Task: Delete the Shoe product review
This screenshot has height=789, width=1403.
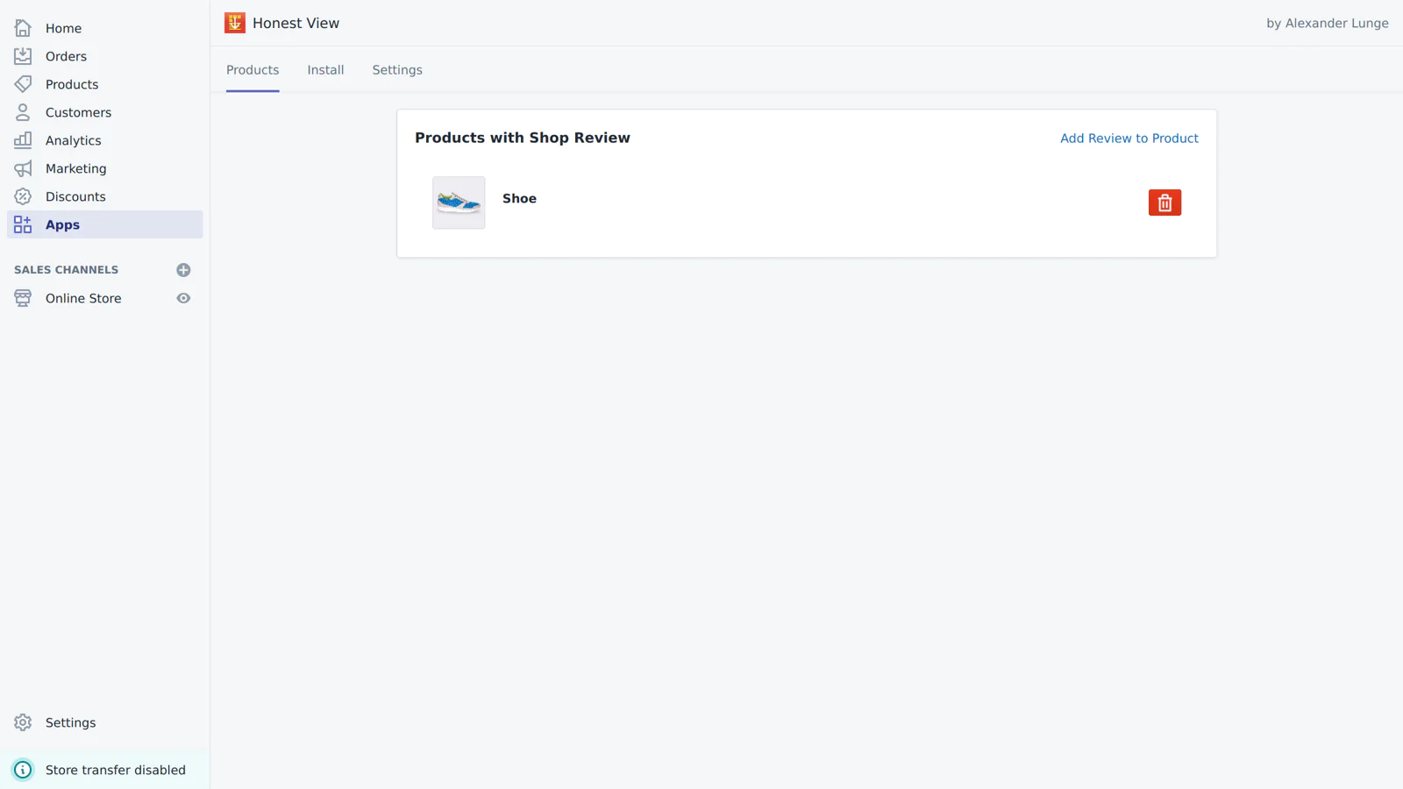Action: pos(1164,203)
